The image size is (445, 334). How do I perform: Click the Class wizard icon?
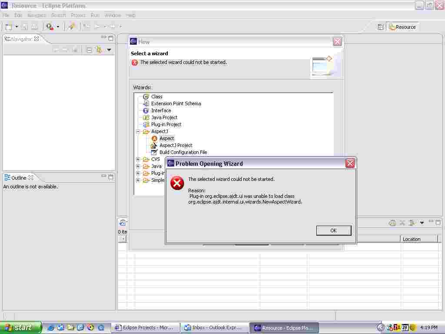(x=146, y=97)
